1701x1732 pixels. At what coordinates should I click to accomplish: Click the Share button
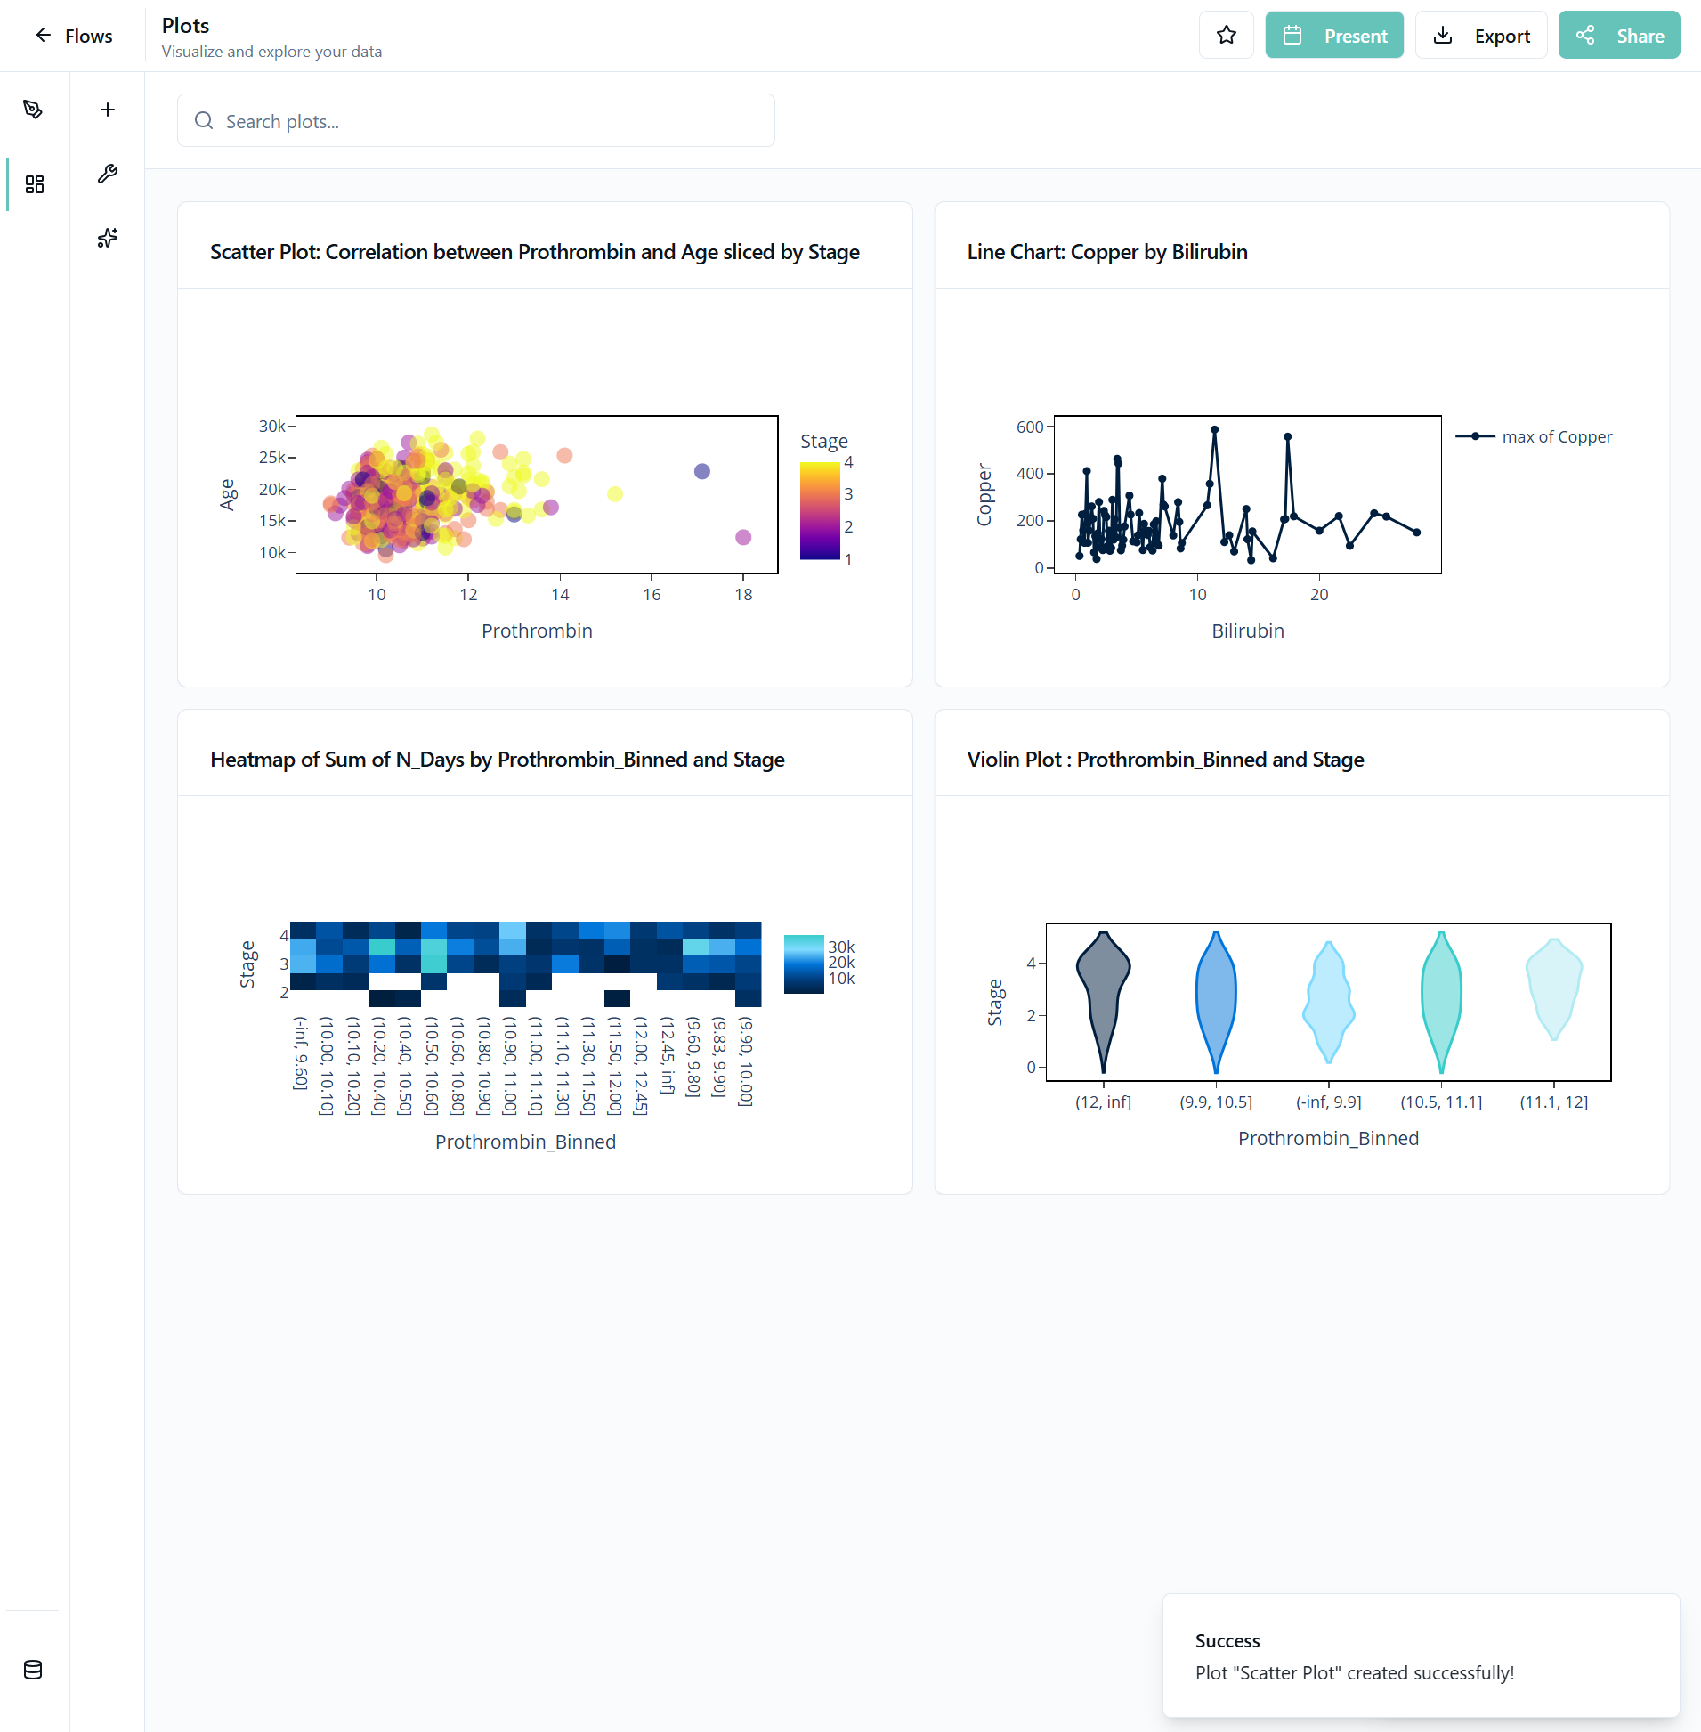click(1618, 36)
